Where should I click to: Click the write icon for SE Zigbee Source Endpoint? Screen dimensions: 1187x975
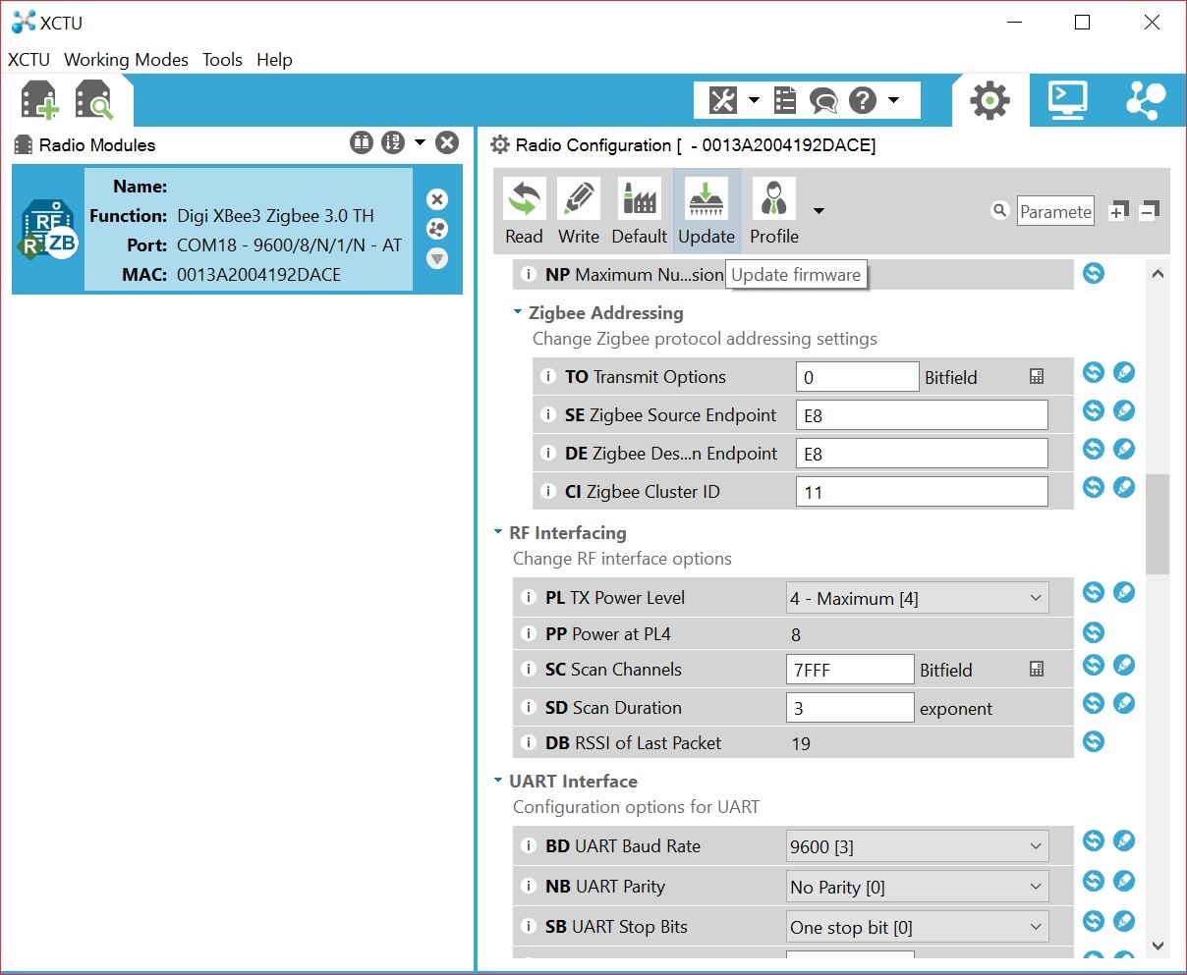(1124, 410)
